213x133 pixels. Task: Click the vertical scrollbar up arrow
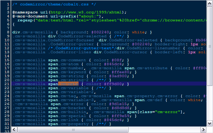[x=210, y=4]
